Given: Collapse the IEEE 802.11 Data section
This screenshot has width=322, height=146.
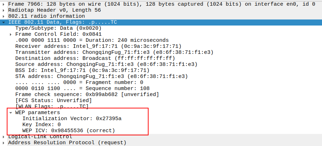Looking at the screenshot, I should [4, 22].
